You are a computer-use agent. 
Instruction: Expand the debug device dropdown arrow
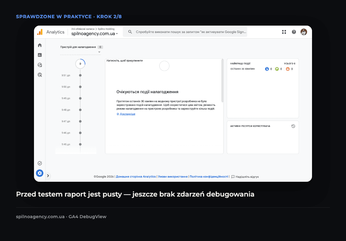pyautogui.click(x=99, y=52)
